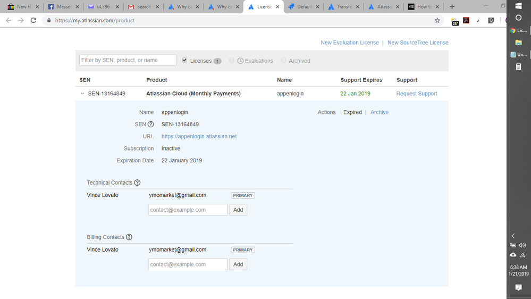Open the Calculator taskbar icon

click(x=518, y=67)
